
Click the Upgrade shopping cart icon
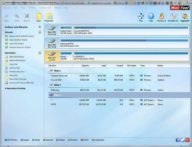tap(185, 16)
